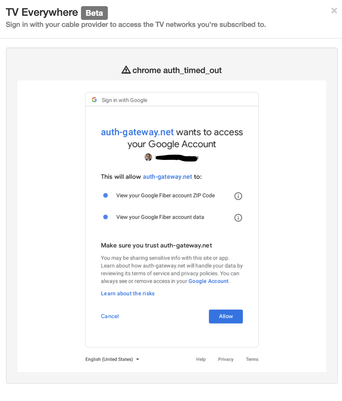Close the TV Everywhere dialog
Viewport: 342px width, 401px height.
pyautogui.click(x=334, y=11)
